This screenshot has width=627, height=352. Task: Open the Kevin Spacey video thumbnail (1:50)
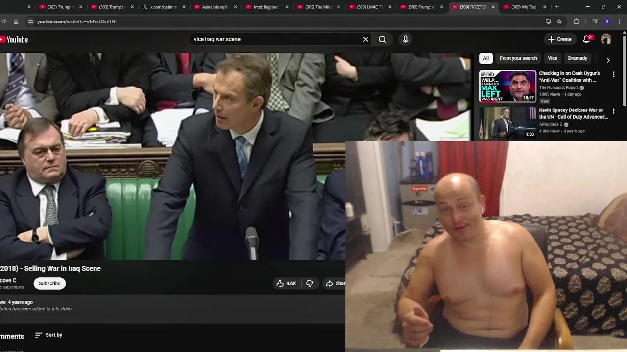pos(507,123)
